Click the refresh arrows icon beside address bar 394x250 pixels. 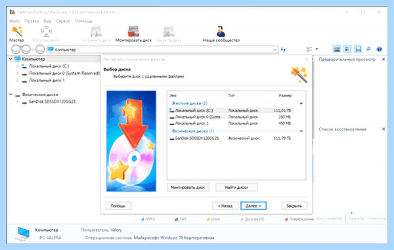tap(284, 49)
